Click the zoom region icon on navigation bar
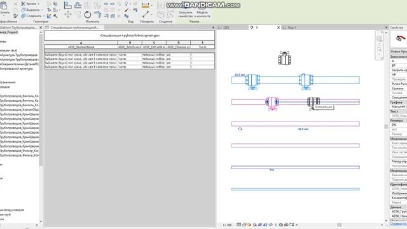The width and height of the screenshot is (407, 229). click(379, 49)
